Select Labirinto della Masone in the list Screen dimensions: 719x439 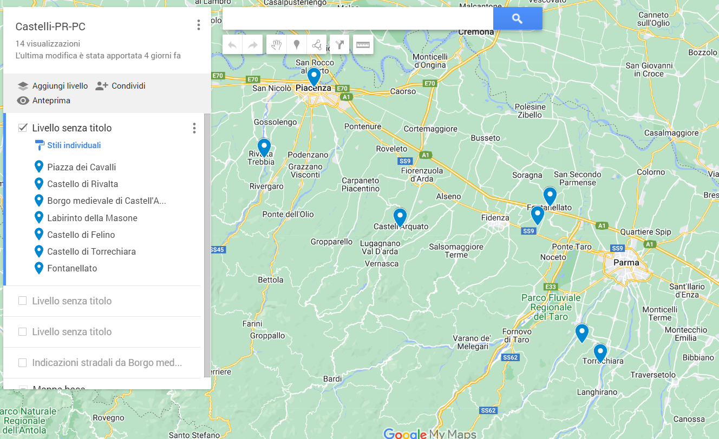tap(92, 218)
